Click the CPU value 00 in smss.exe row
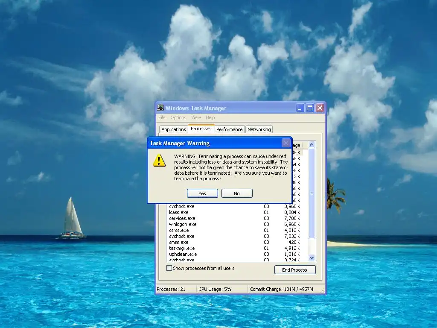 click(266, 243)
